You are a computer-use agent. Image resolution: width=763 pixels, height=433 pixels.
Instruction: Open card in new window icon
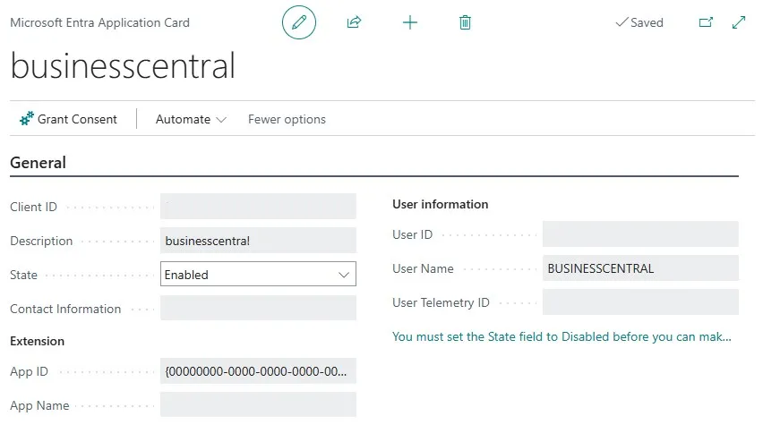pos(706,22)
